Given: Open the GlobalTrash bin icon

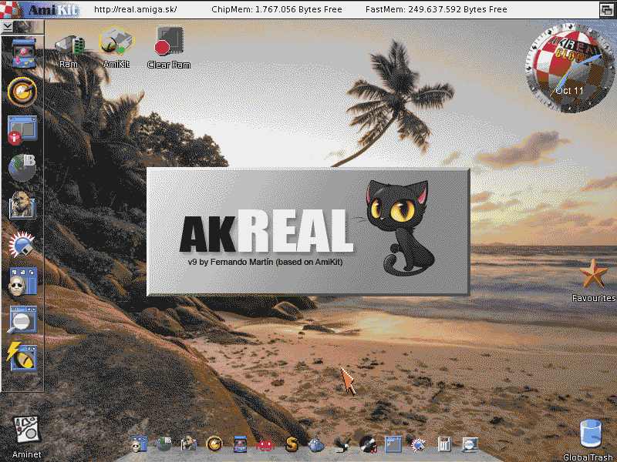Looking at the screenshot, I should click(591, 434).
